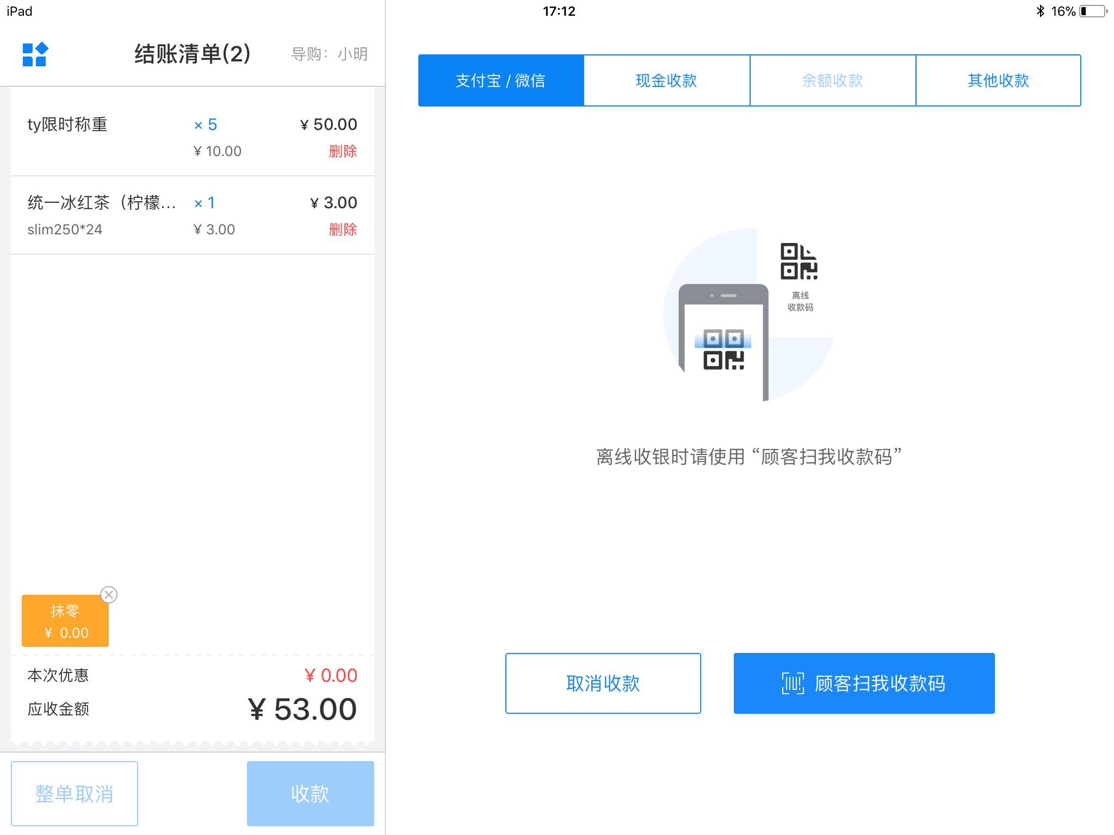The width and height of the screenshot is (1114, 835).
Task: Change the quantity × 5 of ty限时称重
Action: (206, 124)
